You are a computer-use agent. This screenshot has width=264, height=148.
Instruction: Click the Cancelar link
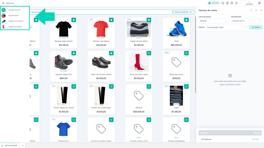pos(255,139)
